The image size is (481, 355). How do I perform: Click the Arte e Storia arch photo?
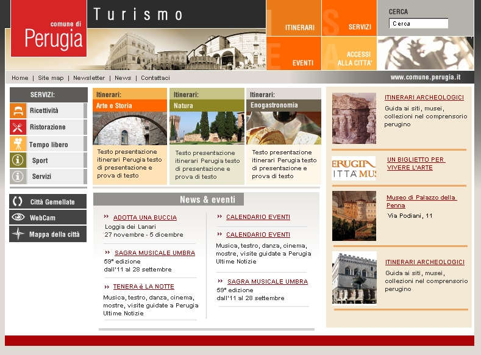(130, 128)
